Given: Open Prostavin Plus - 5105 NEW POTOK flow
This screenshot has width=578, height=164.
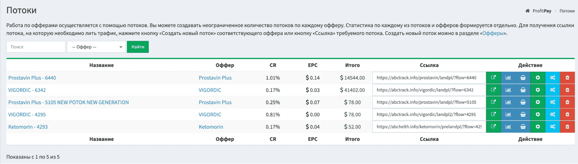Looking at the screenshot, I should pos(69,102).
